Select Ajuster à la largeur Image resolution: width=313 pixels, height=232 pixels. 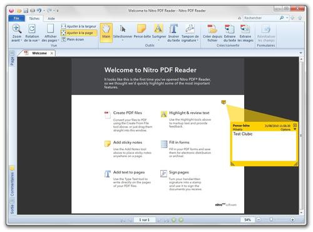pyautogui.click(x=79, y=26)
